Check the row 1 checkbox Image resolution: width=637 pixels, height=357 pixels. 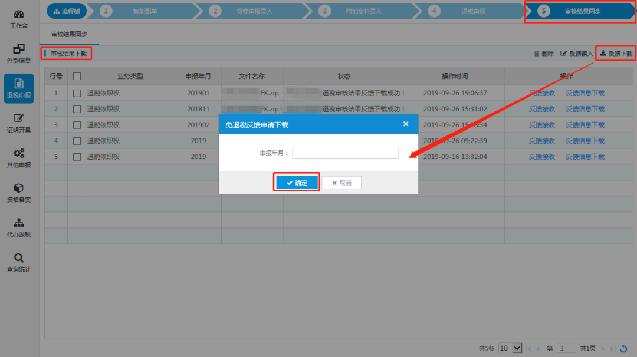click(77, 93)
